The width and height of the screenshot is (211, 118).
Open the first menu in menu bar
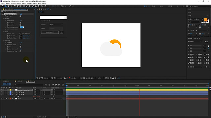[3, 4]
